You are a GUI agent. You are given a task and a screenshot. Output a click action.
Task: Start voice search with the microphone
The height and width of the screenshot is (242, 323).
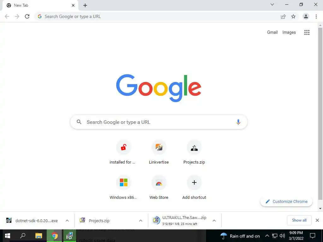point(238,122)
